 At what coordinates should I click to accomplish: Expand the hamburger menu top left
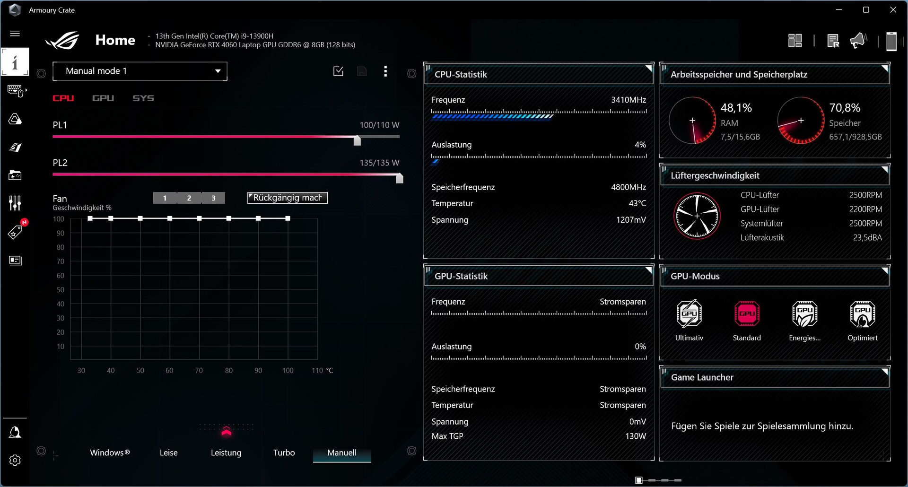(15, 33)
